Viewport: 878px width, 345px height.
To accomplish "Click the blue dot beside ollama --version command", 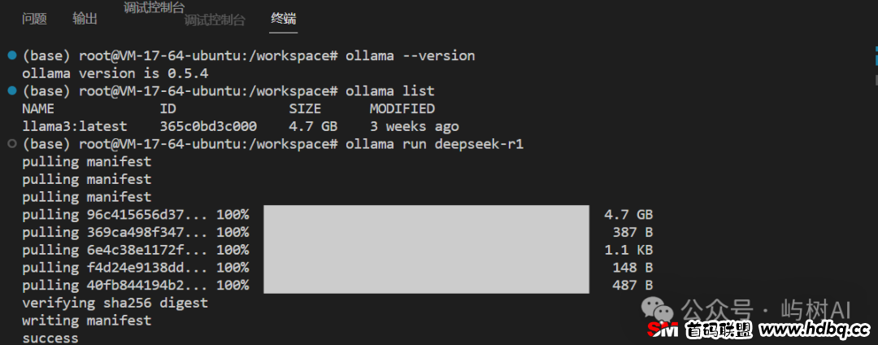I will 12,55.
